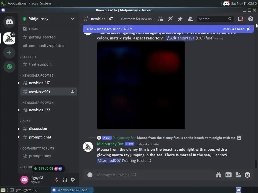
Task: Click image attachment icon in reply preview
Action: click(x=239, y=138)
